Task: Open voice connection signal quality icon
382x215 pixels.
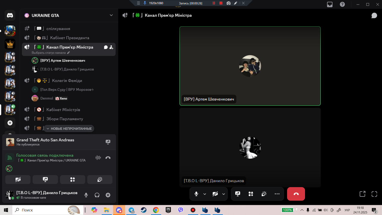Action: [10, 158]
